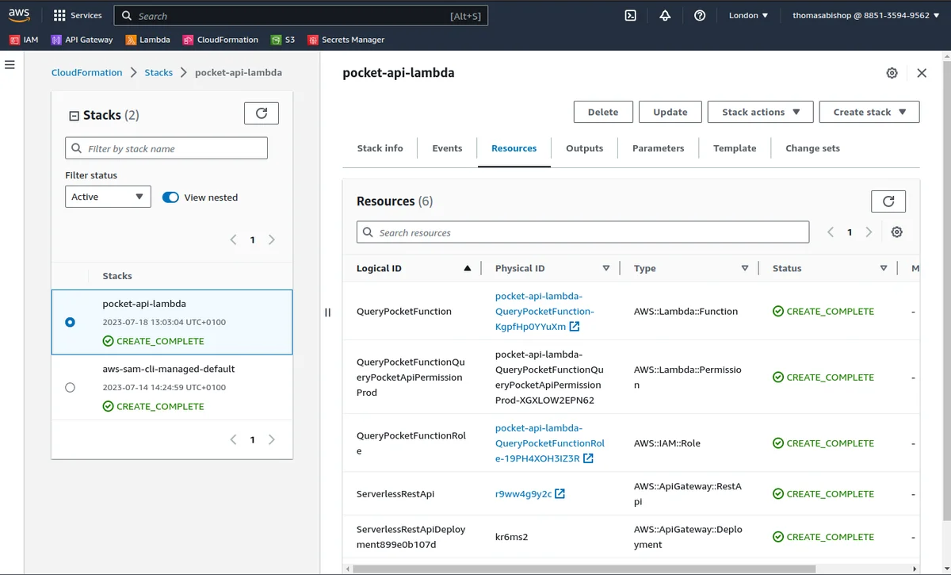The image size is (951, 575).
Task: Select the pocket-api-lambda stack radio button
Action: 71,322
